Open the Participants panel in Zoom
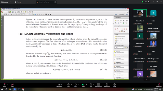The height and width of the screenshot is (91, 163). pos(59,85)
